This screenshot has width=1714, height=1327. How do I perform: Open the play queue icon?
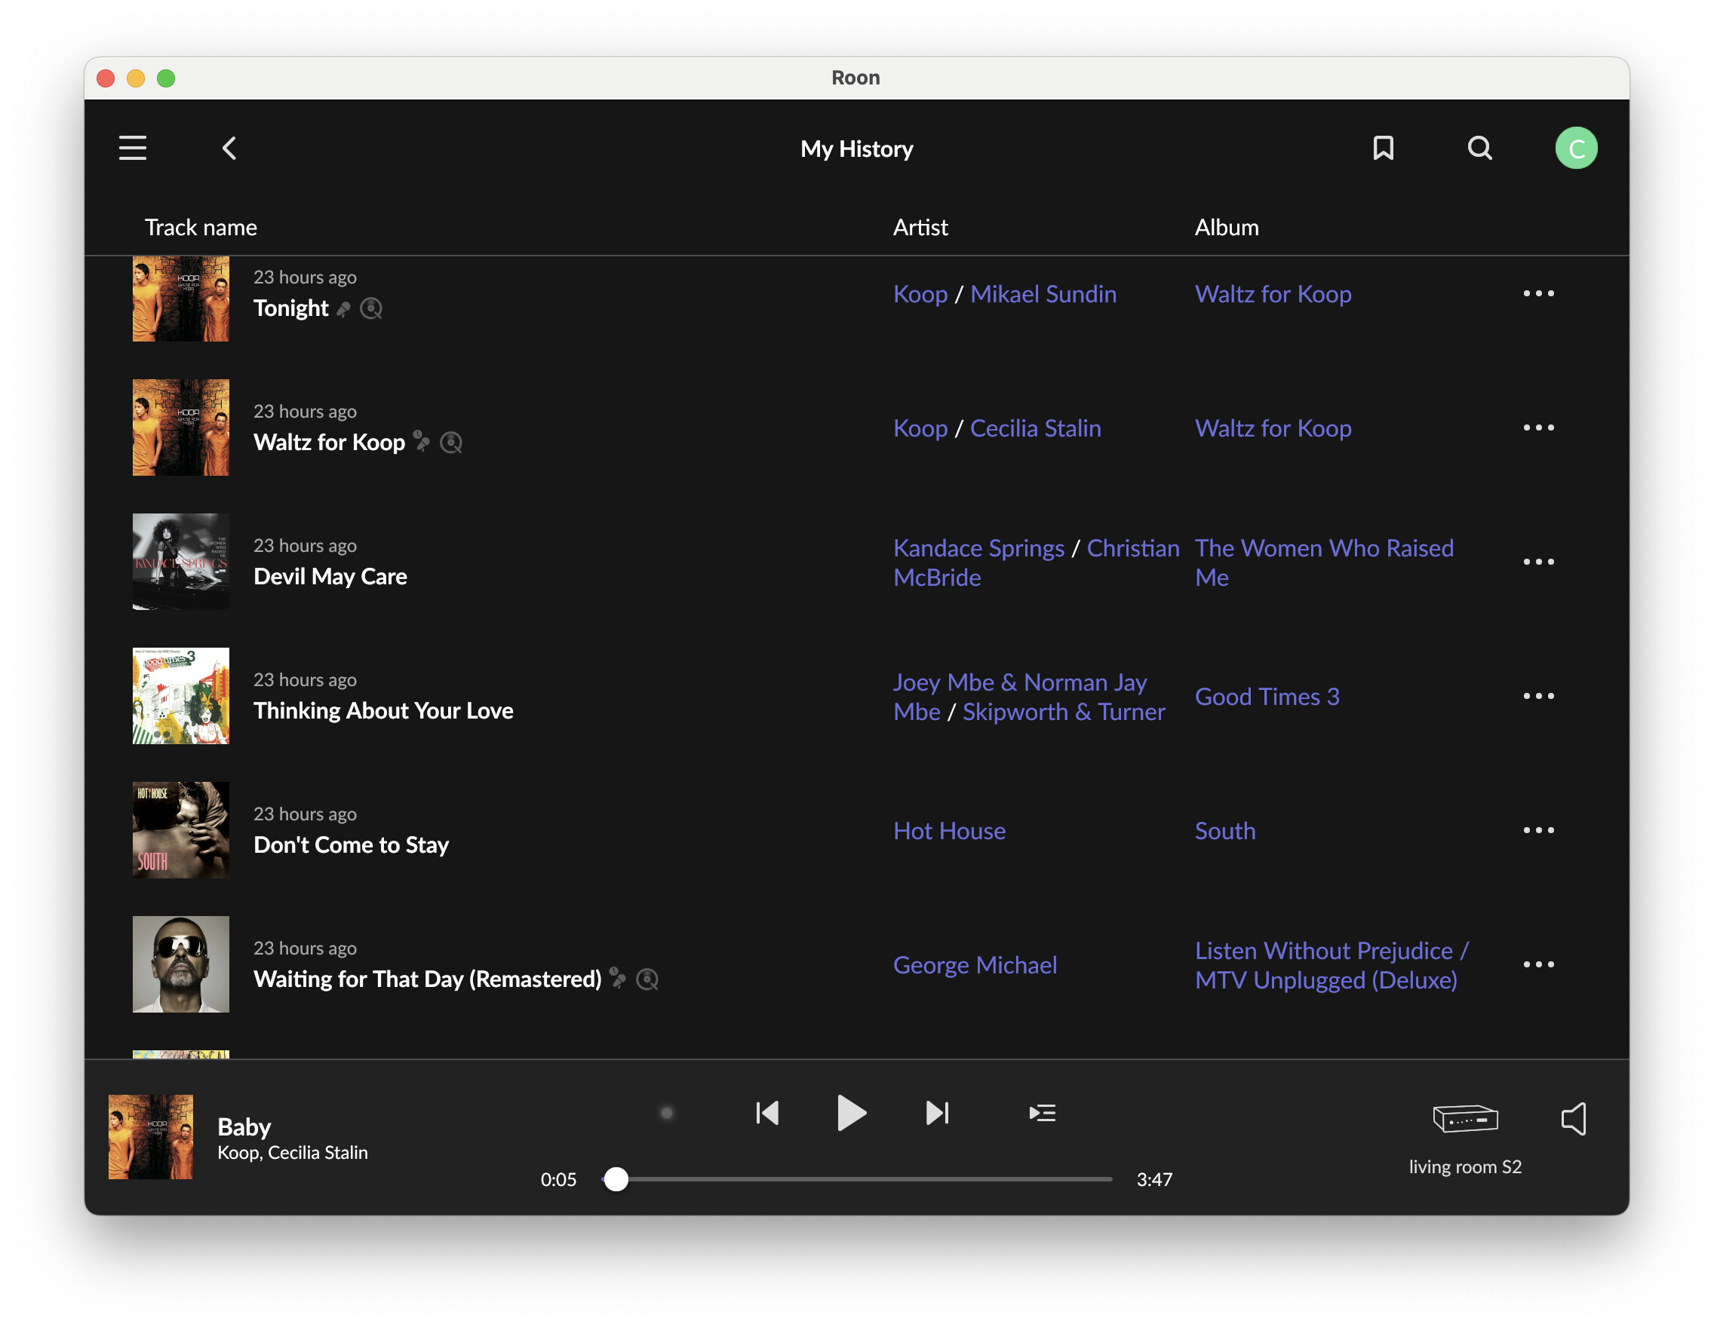pyautogui.click(x=1041, y=1113)
